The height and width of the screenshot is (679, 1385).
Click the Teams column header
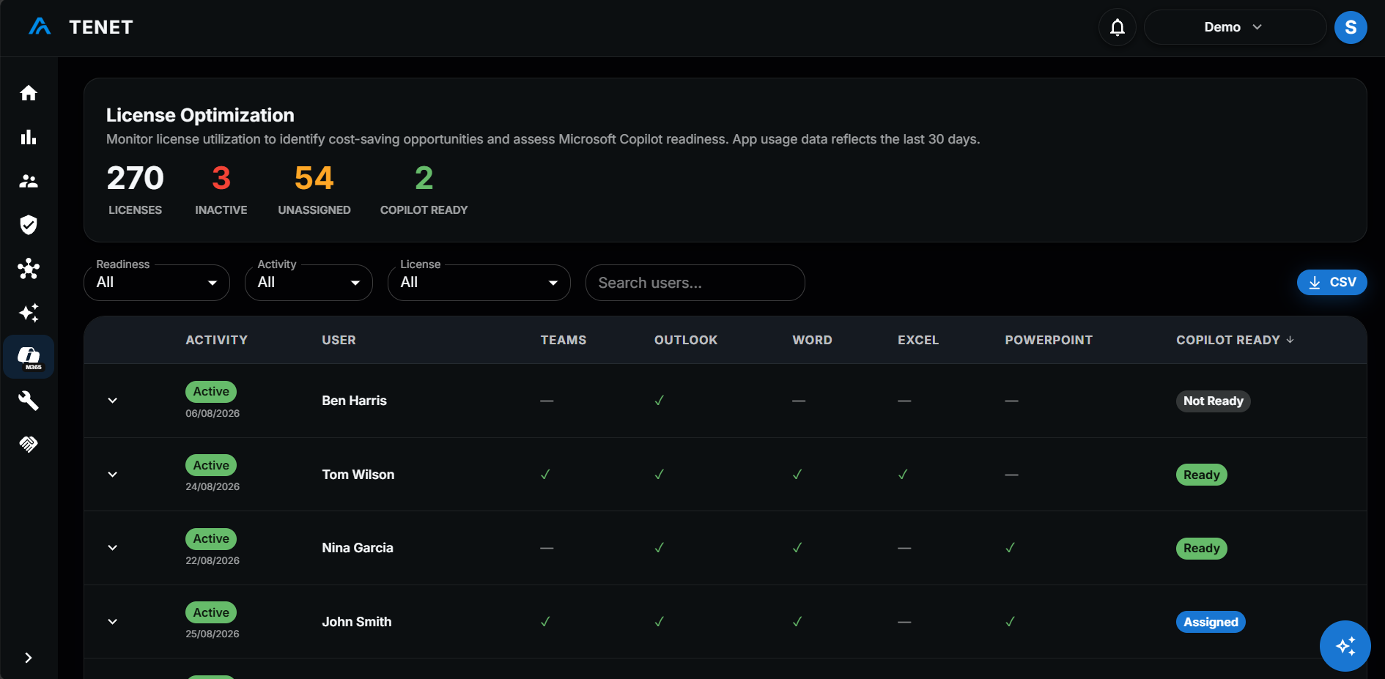click(x=563, y=340)
